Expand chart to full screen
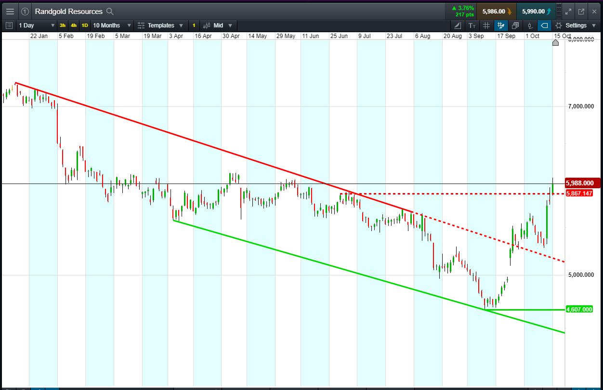The width and height of the screenshot is (603, 390). pos(568,12)
